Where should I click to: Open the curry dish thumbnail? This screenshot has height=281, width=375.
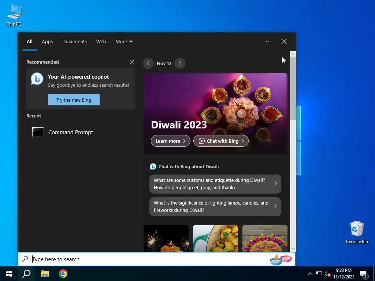pyautogui.click(x=215, y=238)
